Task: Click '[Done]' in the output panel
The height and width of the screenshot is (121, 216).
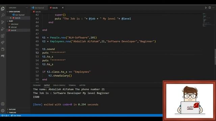Action: coord(37,105)
